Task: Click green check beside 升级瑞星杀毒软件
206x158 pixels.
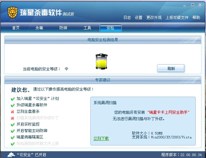Action: (x=12, y=105)
